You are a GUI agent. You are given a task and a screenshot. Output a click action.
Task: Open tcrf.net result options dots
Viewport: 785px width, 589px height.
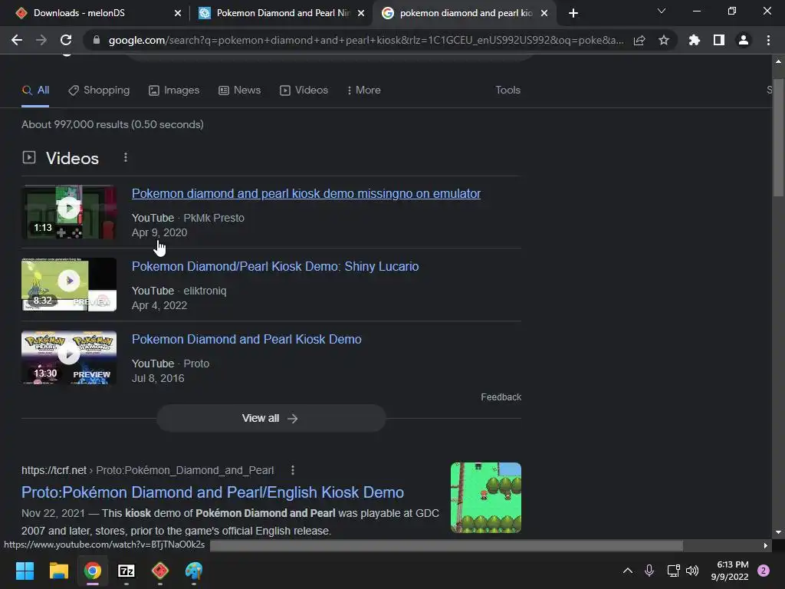coord(293,470)
